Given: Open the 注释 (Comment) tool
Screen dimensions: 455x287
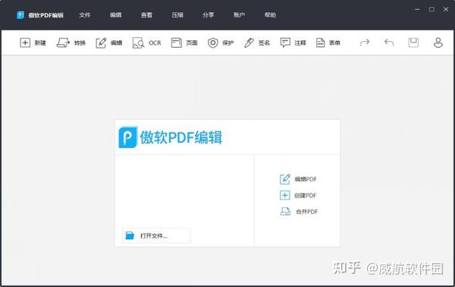Looking at the screenshot, I should point(293,43).
